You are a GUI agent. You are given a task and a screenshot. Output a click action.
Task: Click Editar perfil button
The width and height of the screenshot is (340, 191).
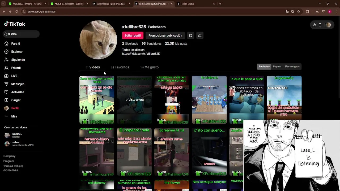133,36
